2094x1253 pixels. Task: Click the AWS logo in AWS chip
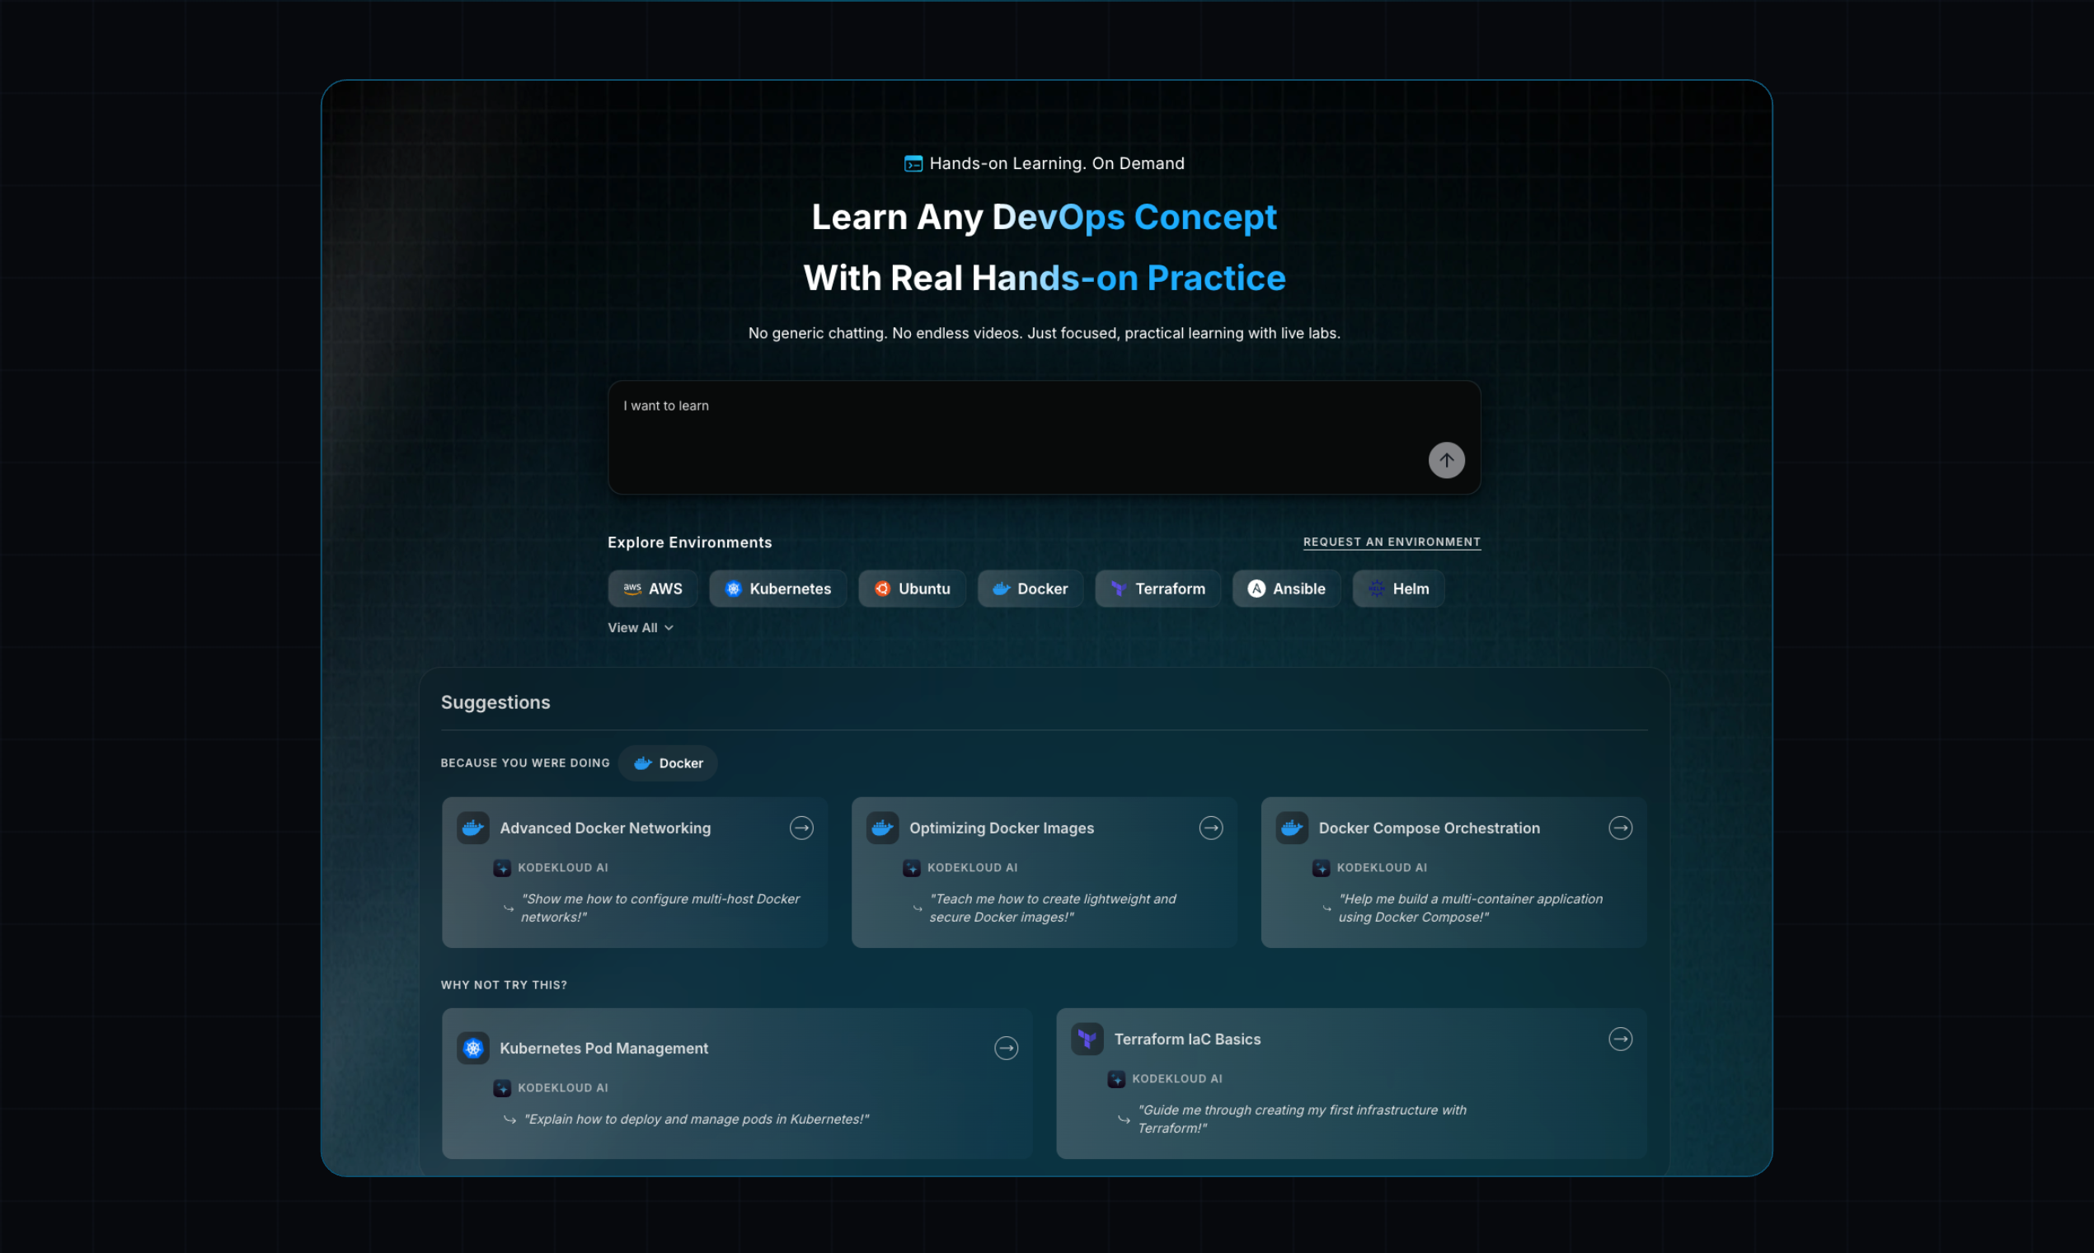631,589
